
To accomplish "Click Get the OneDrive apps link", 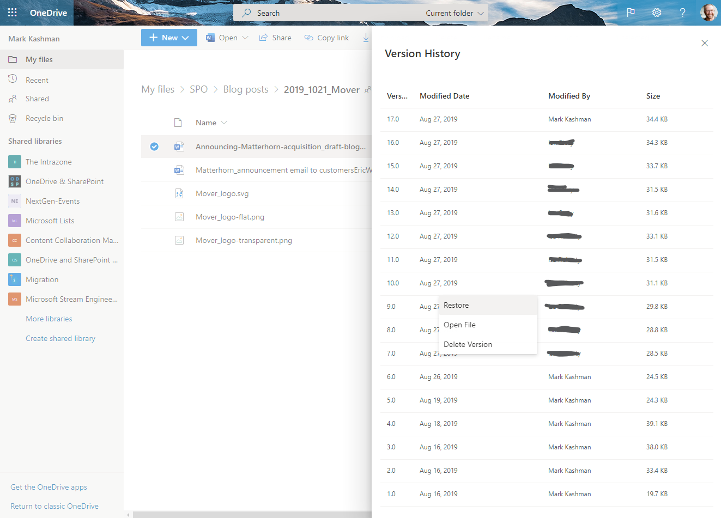I will coord(49,487).
